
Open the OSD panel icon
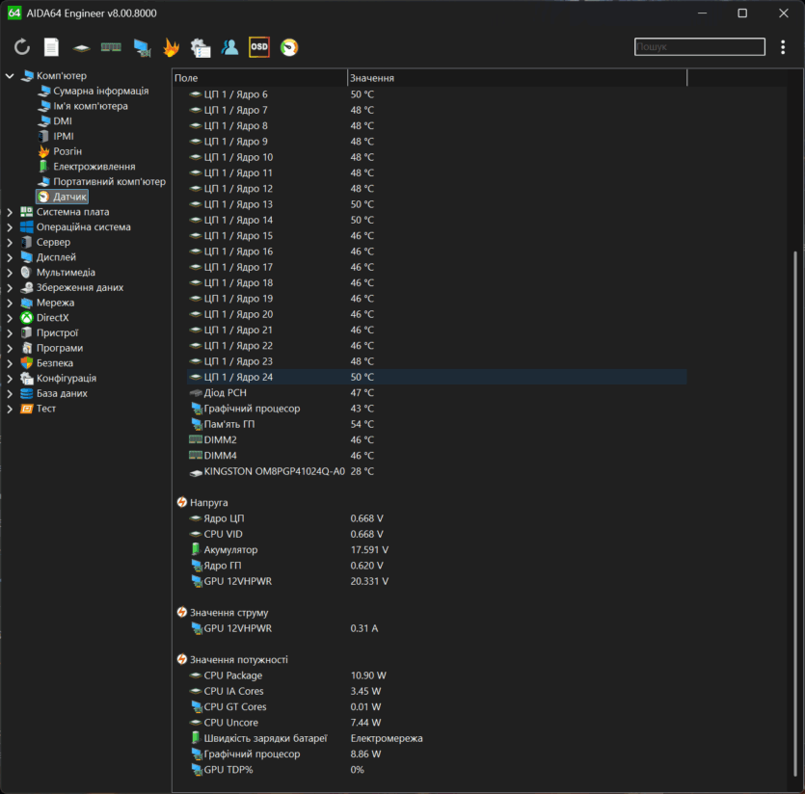[x=259, y=47]
